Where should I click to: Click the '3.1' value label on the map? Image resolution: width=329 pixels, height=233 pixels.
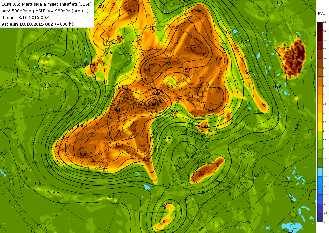(56, 191)
